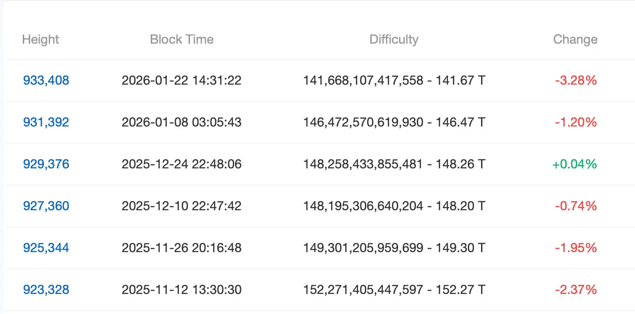Open block height 925,344 link
The image size is (635, 314).
pyautogui.click(x=46, y=248)
